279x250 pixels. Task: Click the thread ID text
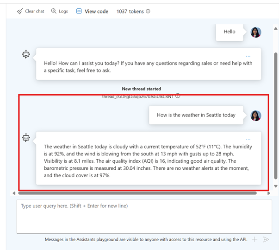[138, 97]
